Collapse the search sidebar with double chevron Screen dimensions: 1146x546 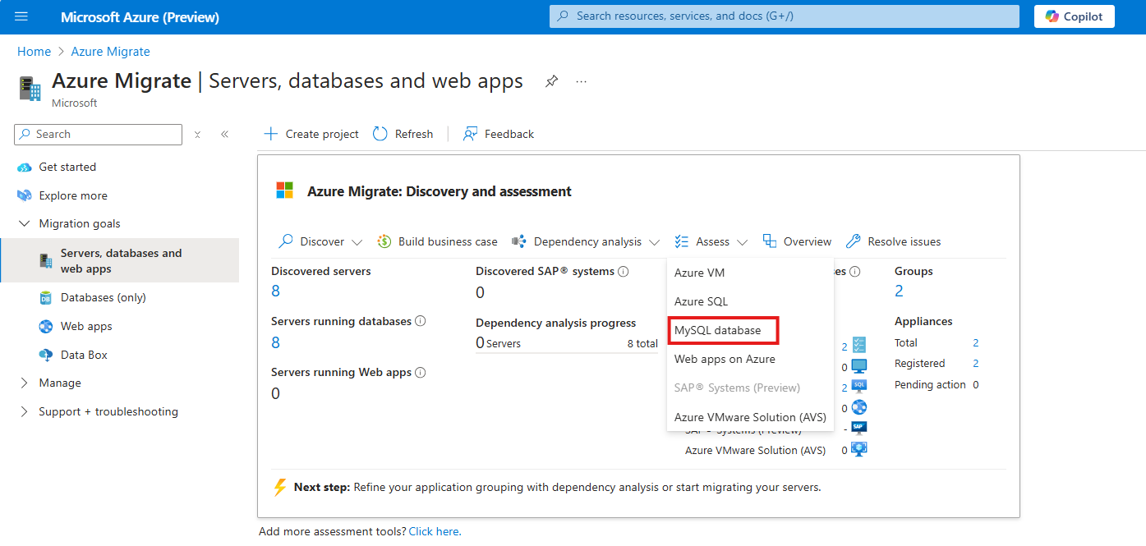(x=224, y=134)
